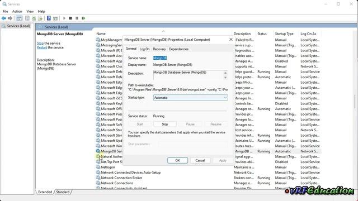This screenshot has width=358, height=201.
Task: Click the Restart Service toolbar icon
Action: (83, 18)
